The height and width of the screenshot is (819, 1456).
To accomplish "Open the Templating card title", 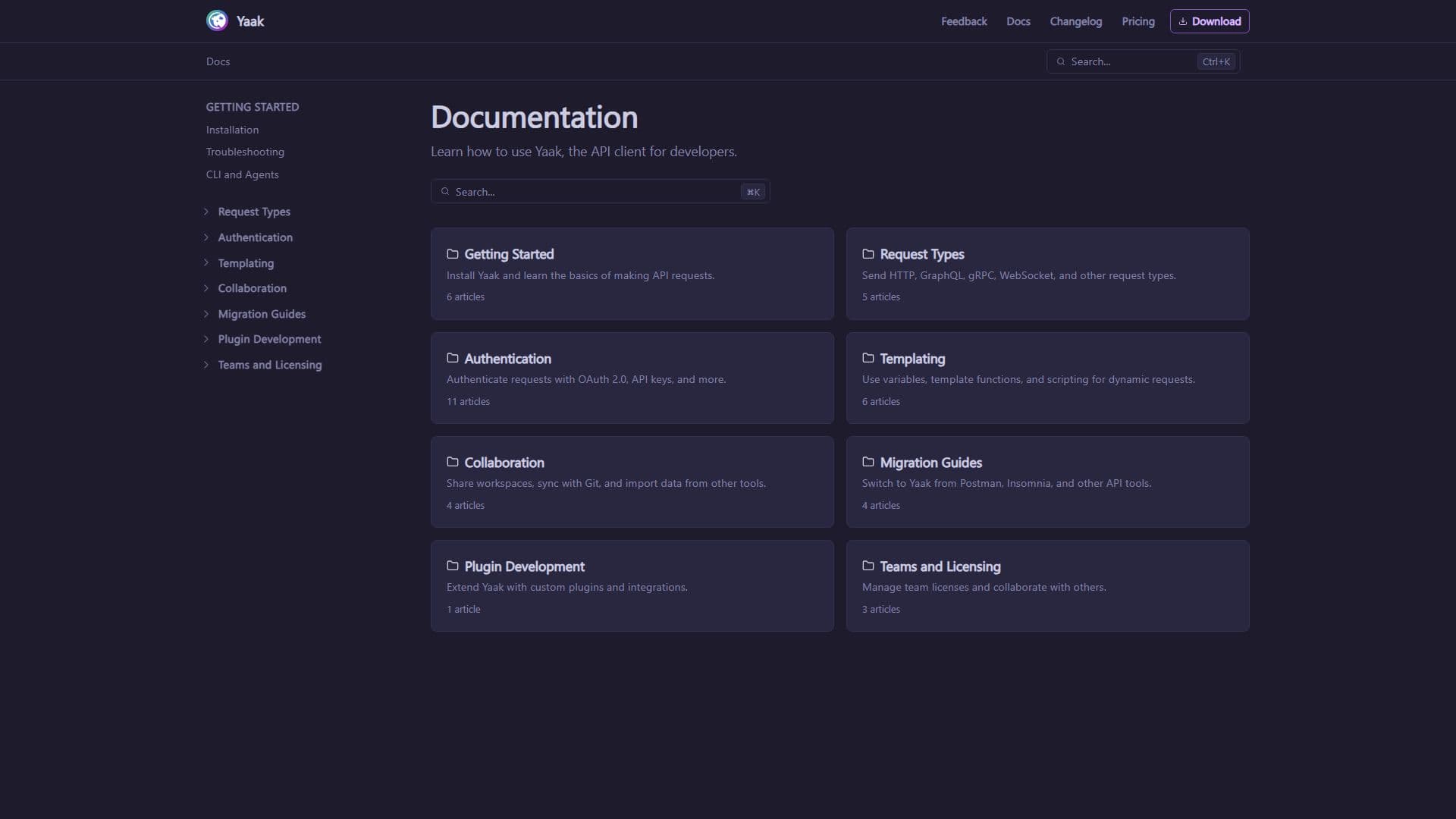I will 912,358.
